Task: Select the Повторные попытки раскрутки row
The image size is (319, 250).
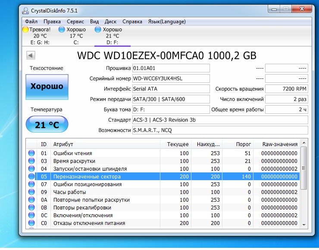Action: (163, 200)
